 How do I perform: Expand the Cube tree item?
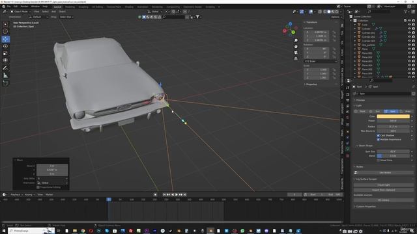click(355, 25)
